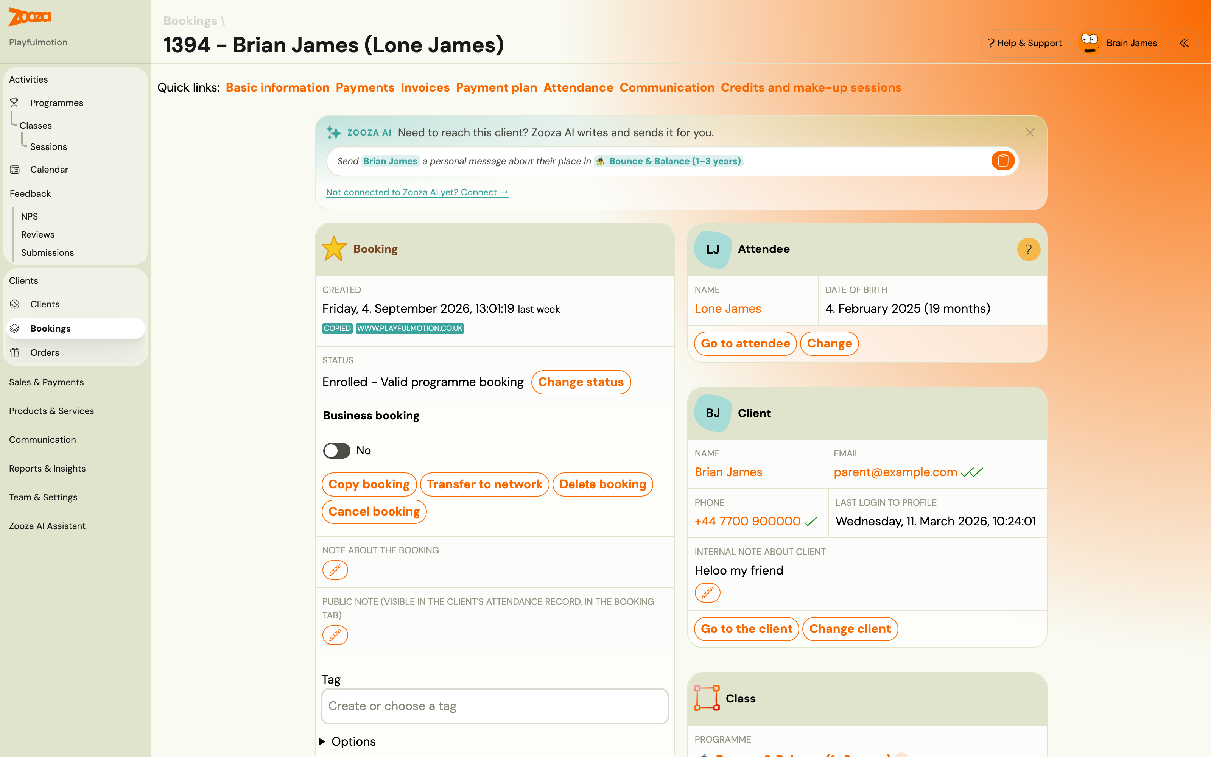This screenshot has width=1211, height=757.
Task: Dismiss the Zooza AI banner
Action: tap(1030, 133)
